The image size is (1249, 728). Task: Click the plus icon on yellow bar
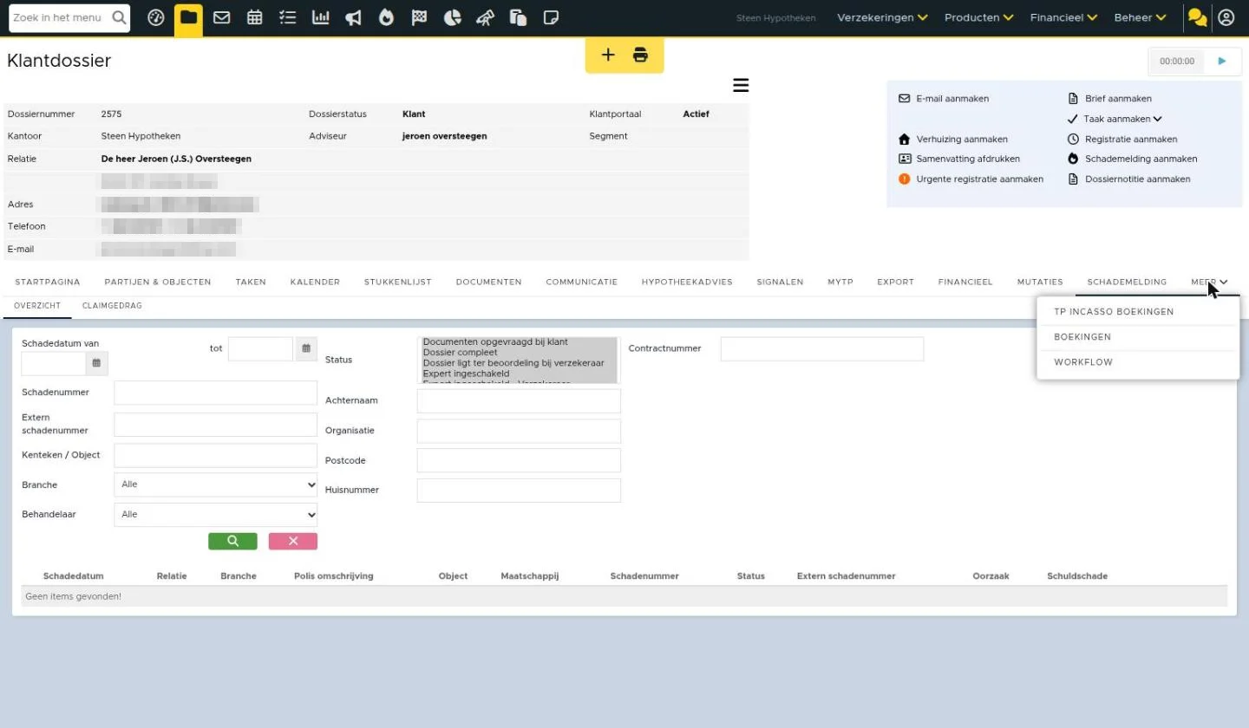point(608,55)
